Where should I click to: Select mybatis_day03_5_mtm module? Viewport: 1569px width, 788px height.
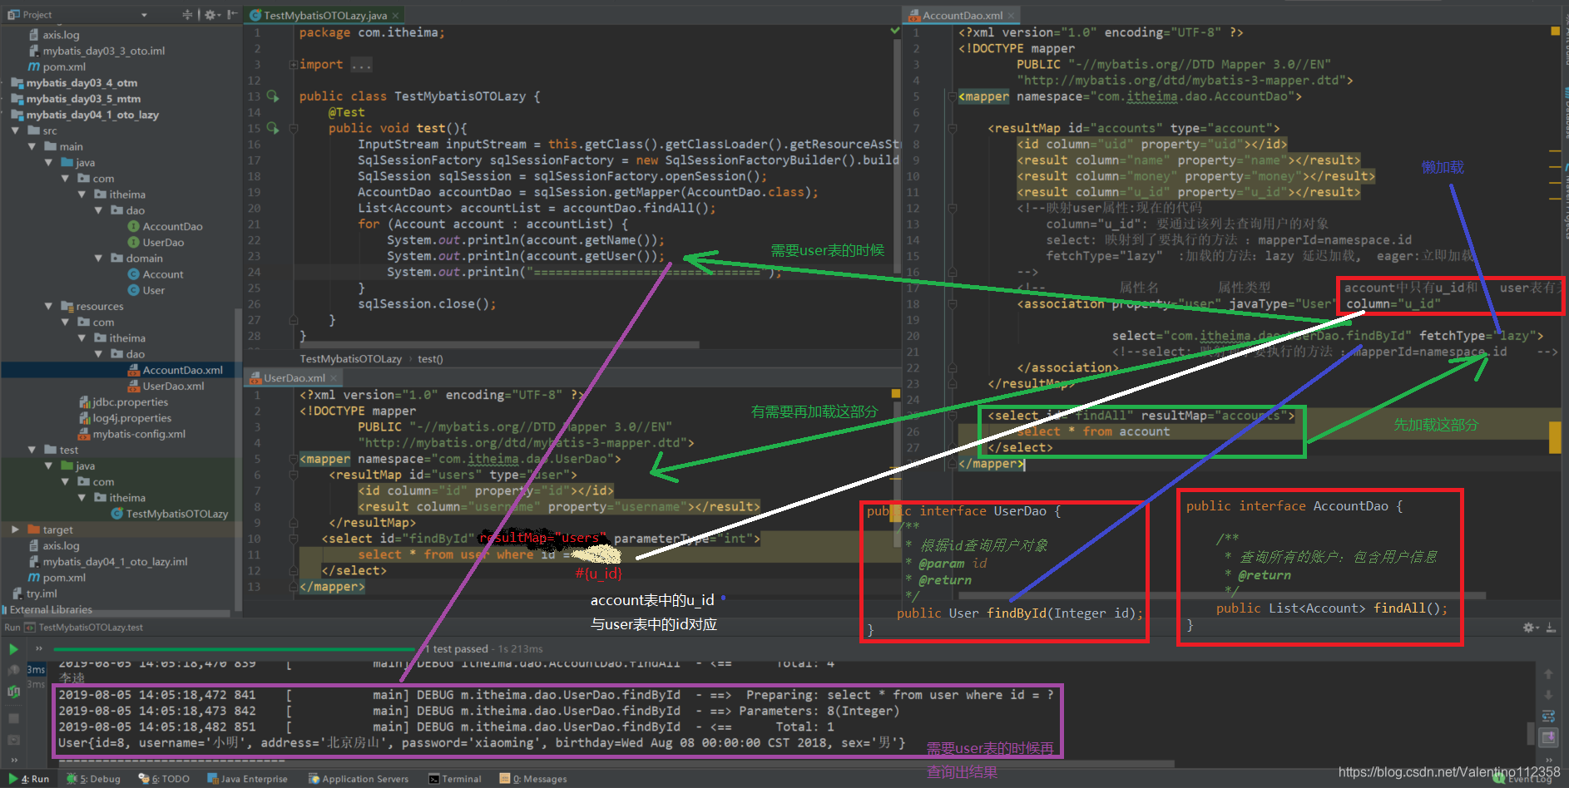76,98
